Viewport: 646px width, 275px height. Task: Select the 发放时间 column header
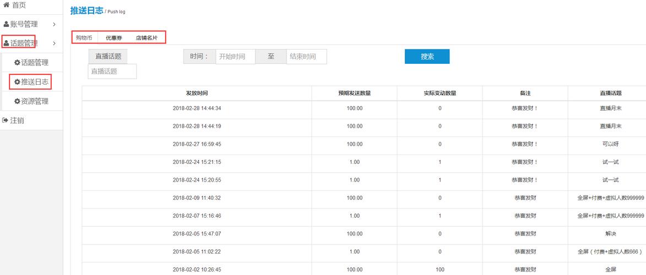tap(197, 94)
